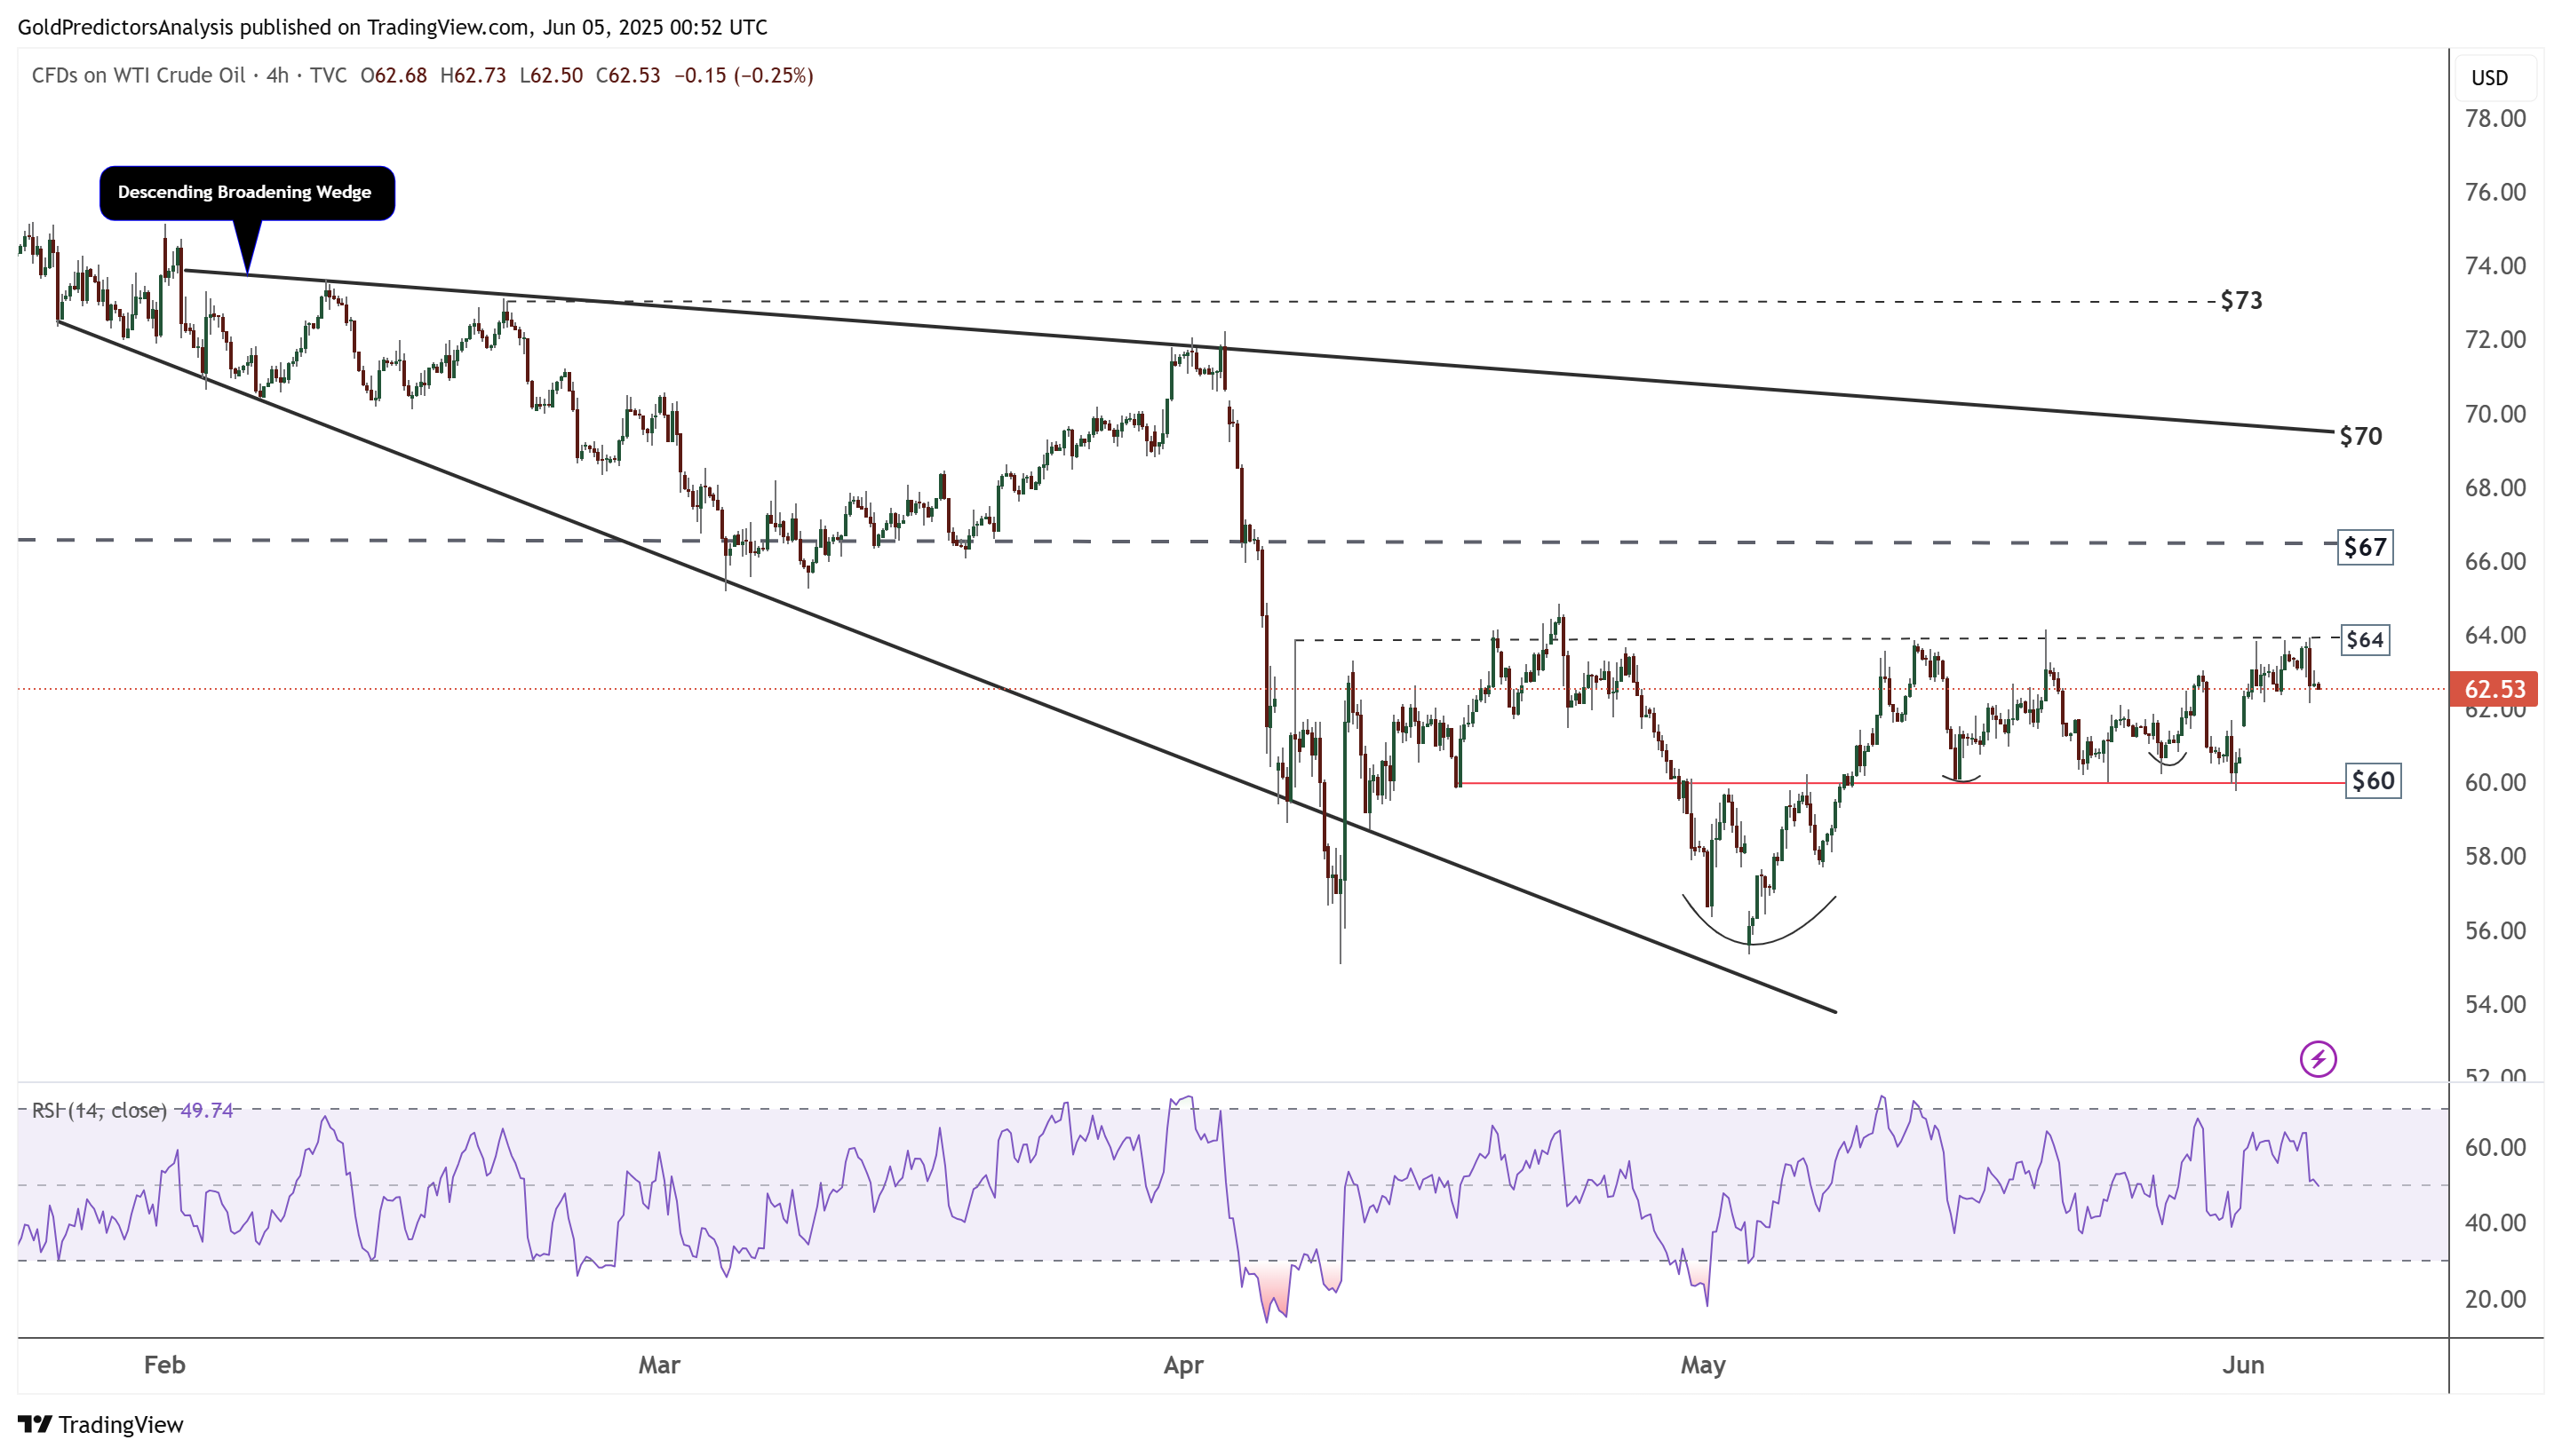This screenshot has height=1456, width=2562.
Task: Click the $70 trendline label
Action: pos(2360,436)
